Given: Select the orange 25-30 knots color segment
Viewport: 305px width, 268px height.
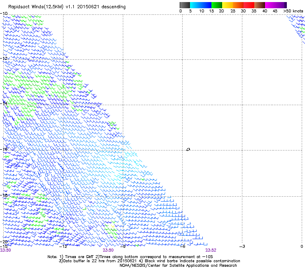Looking at the screenshot, I should 238,5.
